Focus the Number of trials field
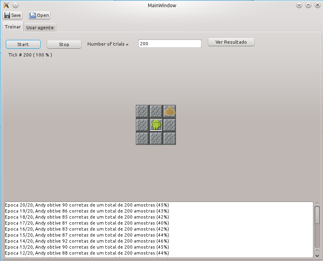 170,43
